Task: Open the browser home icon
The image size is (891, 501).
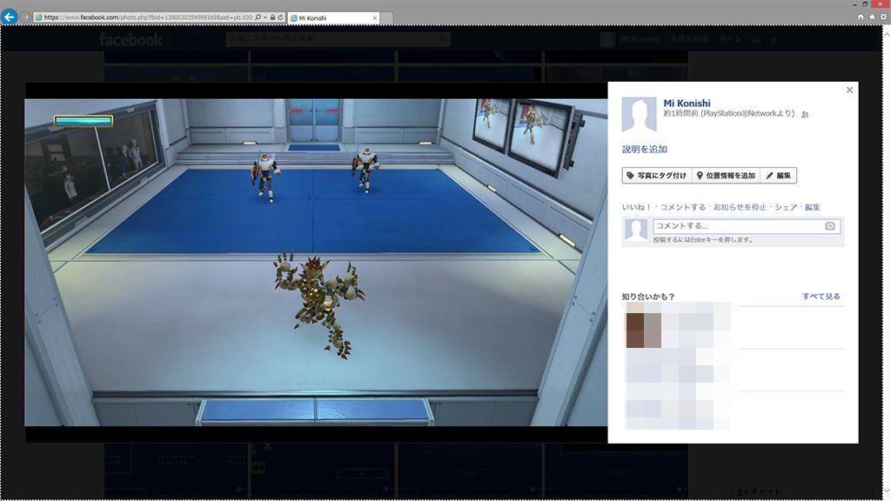Action: 861,17
